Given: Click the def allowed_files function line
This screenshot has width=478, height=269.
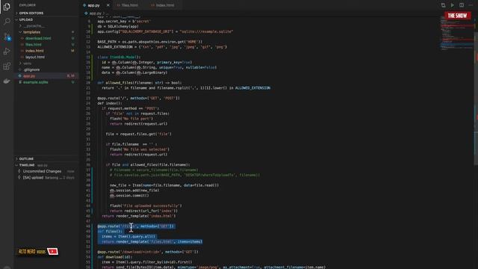Looking at the screenshot, I should click(x=140, y=83).
